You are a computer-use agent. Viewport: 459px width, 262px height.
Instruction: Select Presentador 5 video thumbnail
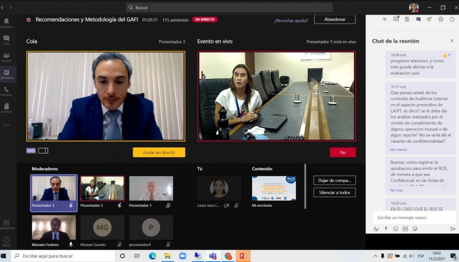coord(102,188)
